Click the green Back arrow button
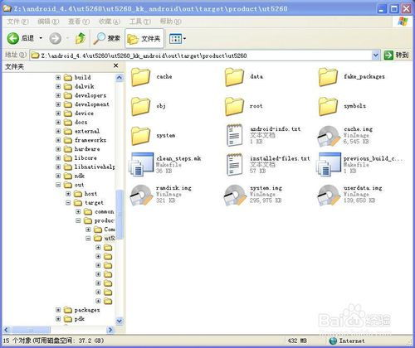The image size is (415, 348). click(x=13, y=38)
